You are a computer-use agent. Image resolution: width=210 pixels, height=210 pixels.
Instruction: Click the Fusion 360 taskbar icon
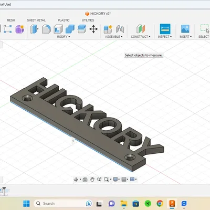[172, 204]
